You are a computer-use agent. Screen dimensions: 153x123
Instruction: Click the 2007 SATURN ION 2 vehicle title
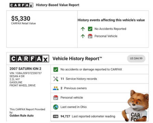pos(25,69)
